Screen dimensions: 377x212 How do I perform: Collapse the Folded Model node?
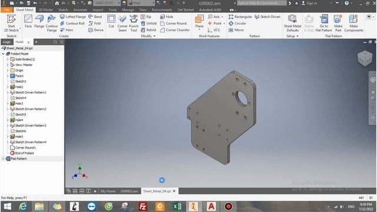(x=3, y=54)
